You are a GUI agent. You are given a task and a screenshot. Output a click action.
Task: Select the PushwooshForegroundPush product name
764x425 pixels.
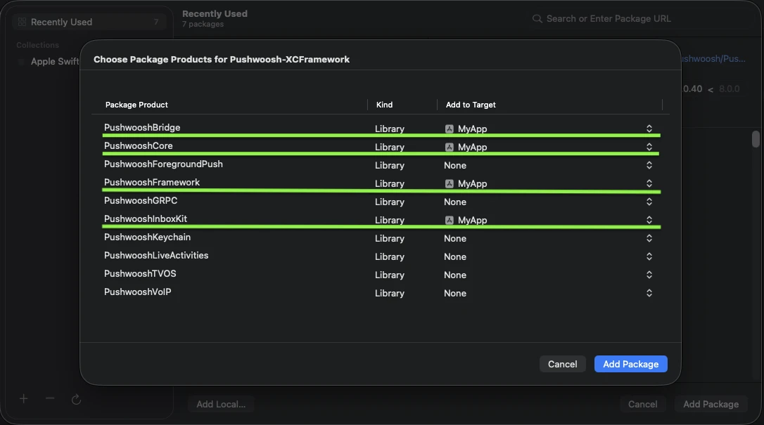tap(163, 164)
